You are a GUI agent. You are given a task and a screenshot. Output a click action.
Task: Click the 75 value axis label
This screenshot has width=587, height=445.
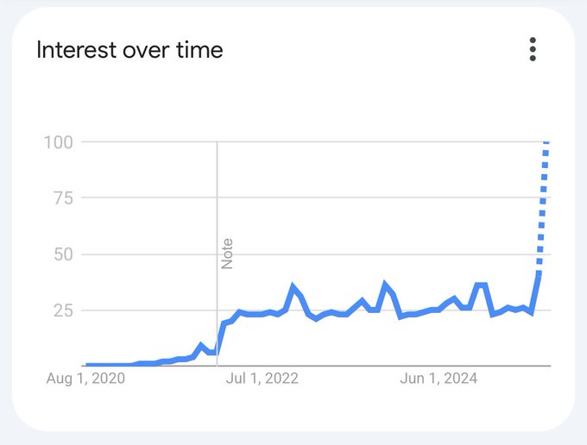(x=63, y=198)
